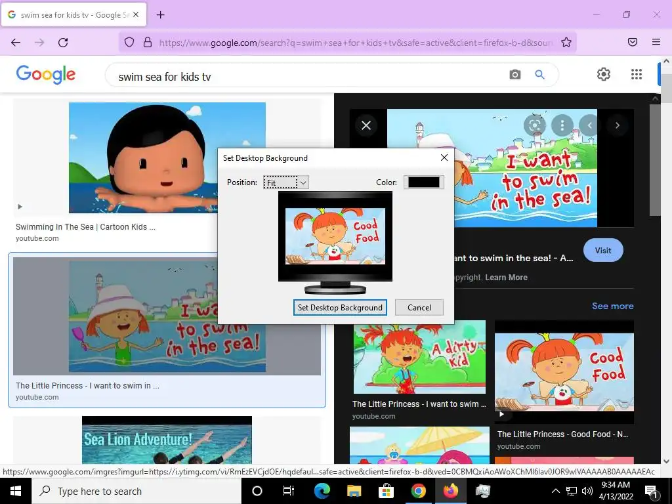672x504 pixels.
Task: Click The Little Princess - Good Food title
Action: [x=562, y=434]
